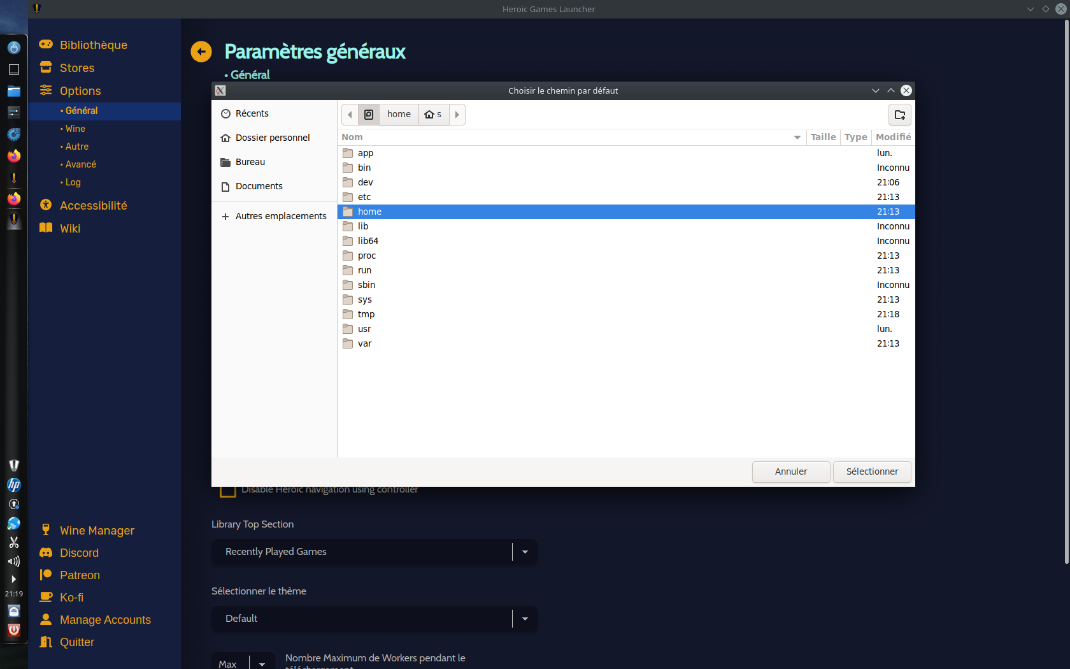Viewport: 1070px width, 669px height.
Task: Select the 'dev' folder row
Action: (x=626, y=182)
